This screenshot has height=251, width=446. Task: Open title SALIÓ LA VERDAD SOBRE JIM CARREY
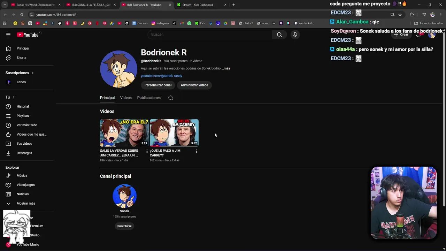pos(119,153)
